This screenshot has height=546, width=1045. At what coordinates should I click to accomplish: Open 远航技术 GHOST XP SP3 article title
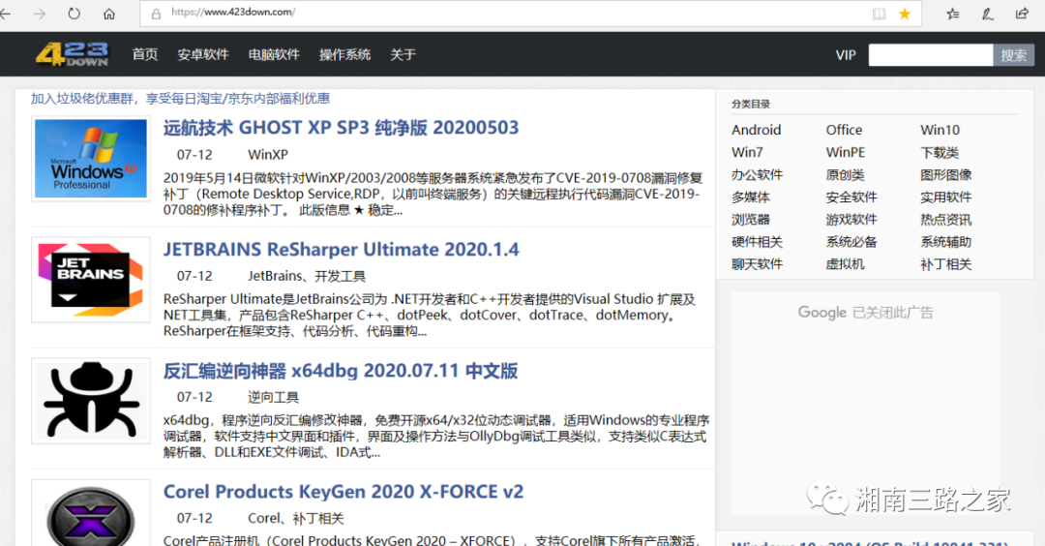(x=342, y=128)
